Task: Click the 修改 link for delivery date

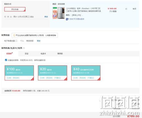Action: (46, 17)
